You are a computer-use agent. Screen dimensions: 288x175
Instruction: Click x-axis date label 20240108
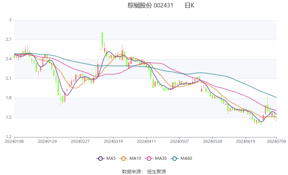click(14, 141)
